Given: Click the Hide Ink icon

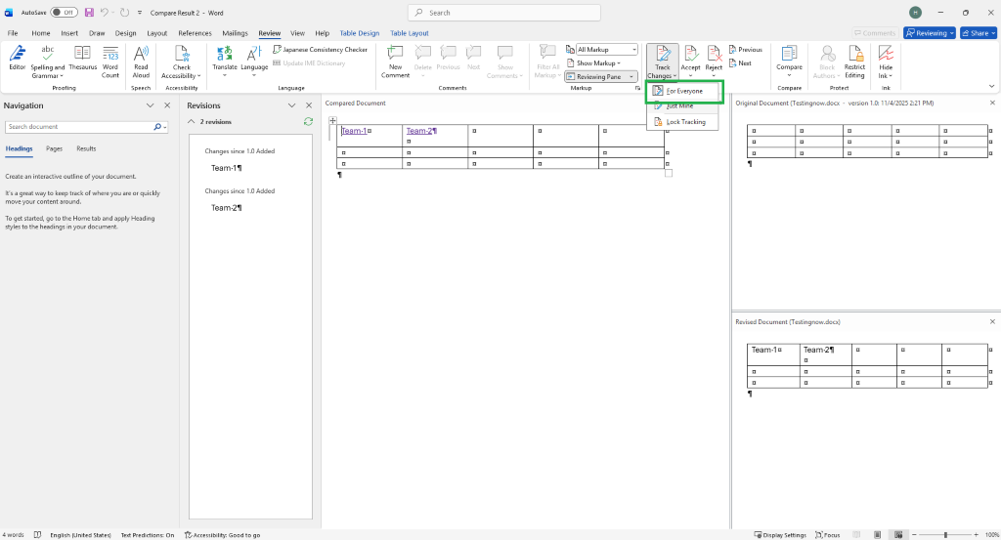Looking at the screenshot, I should pos(886,54).
